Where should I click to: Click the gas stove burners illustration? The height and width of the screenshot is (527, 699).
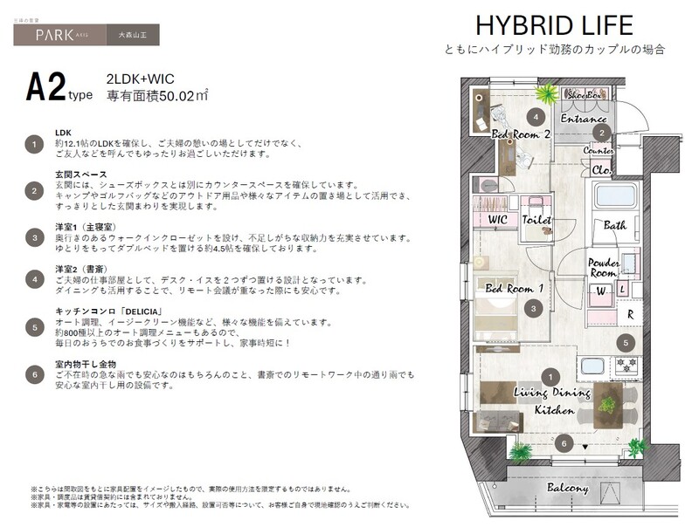point(626,366)
